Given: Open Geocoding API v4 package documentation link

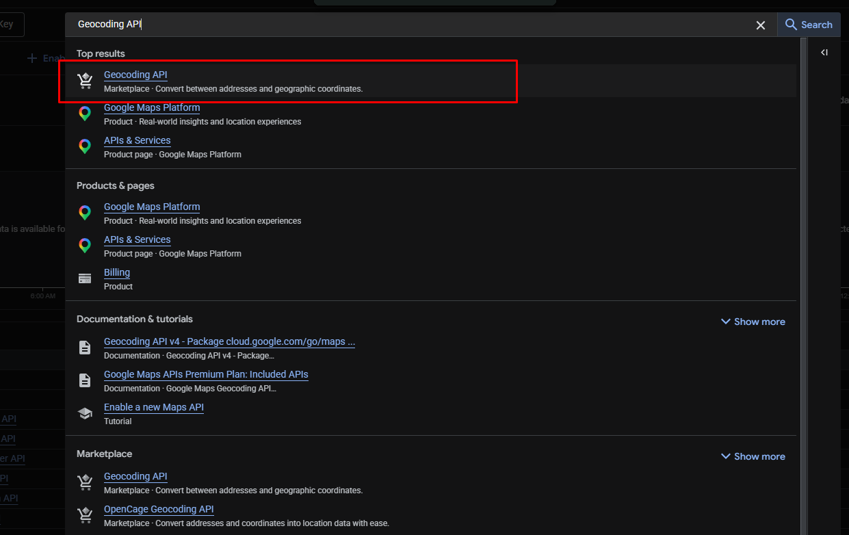Looking at the screenshot, I should [x=229, y=341].
